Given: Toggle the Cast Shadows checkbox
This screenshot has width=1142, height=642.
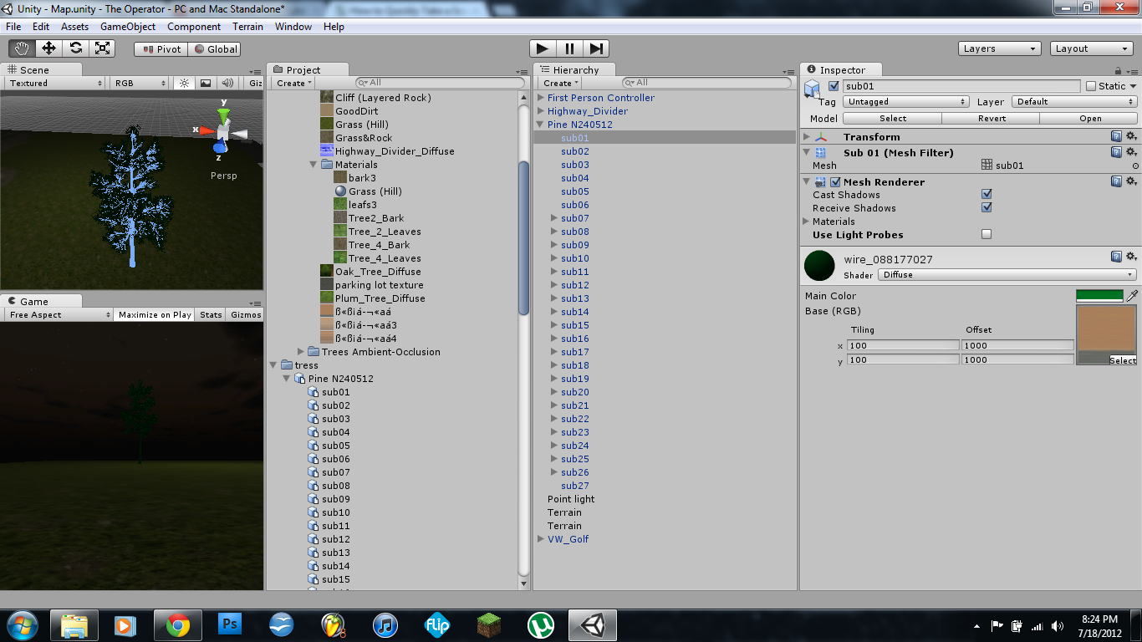Looking at the screenshot, I should [x=987, y=194].
